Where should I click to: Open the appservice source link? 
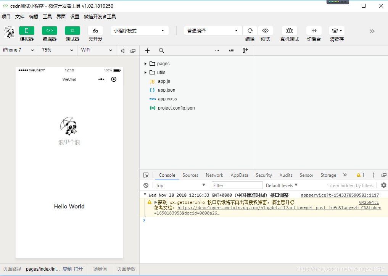pos(340,195)
